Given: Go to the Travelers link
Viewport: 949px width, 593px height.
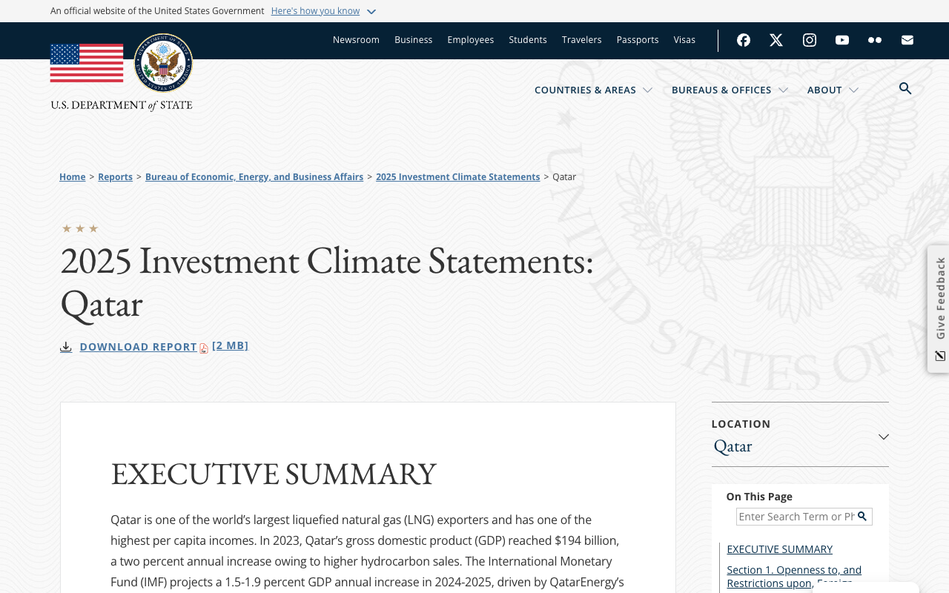Looking at the screenshot, I should click(x=582, y=40).
